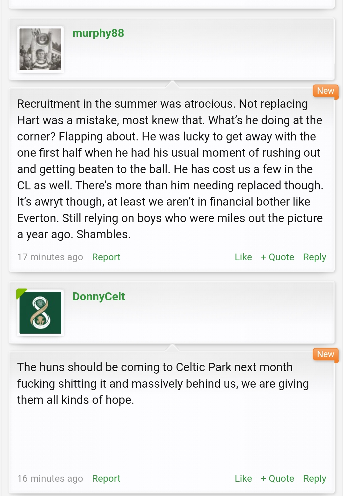Reply to murphy88's comment
Screen dimensions: 343x496
[314, 257]
